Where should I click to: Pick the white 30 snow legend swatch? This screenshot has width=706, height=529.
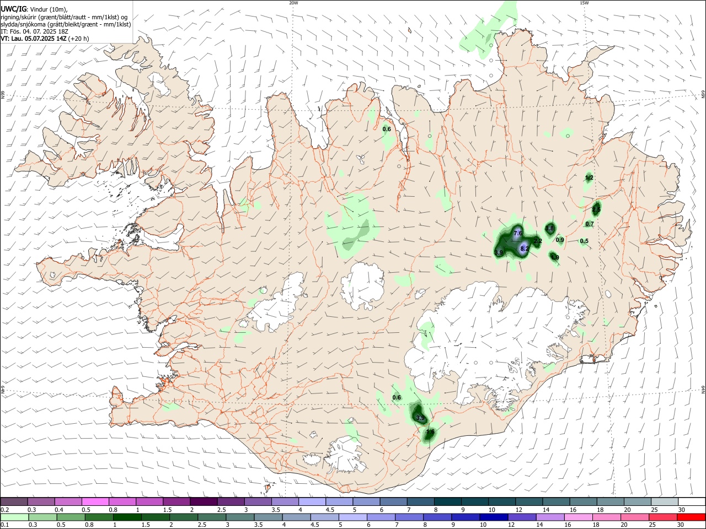692,501
